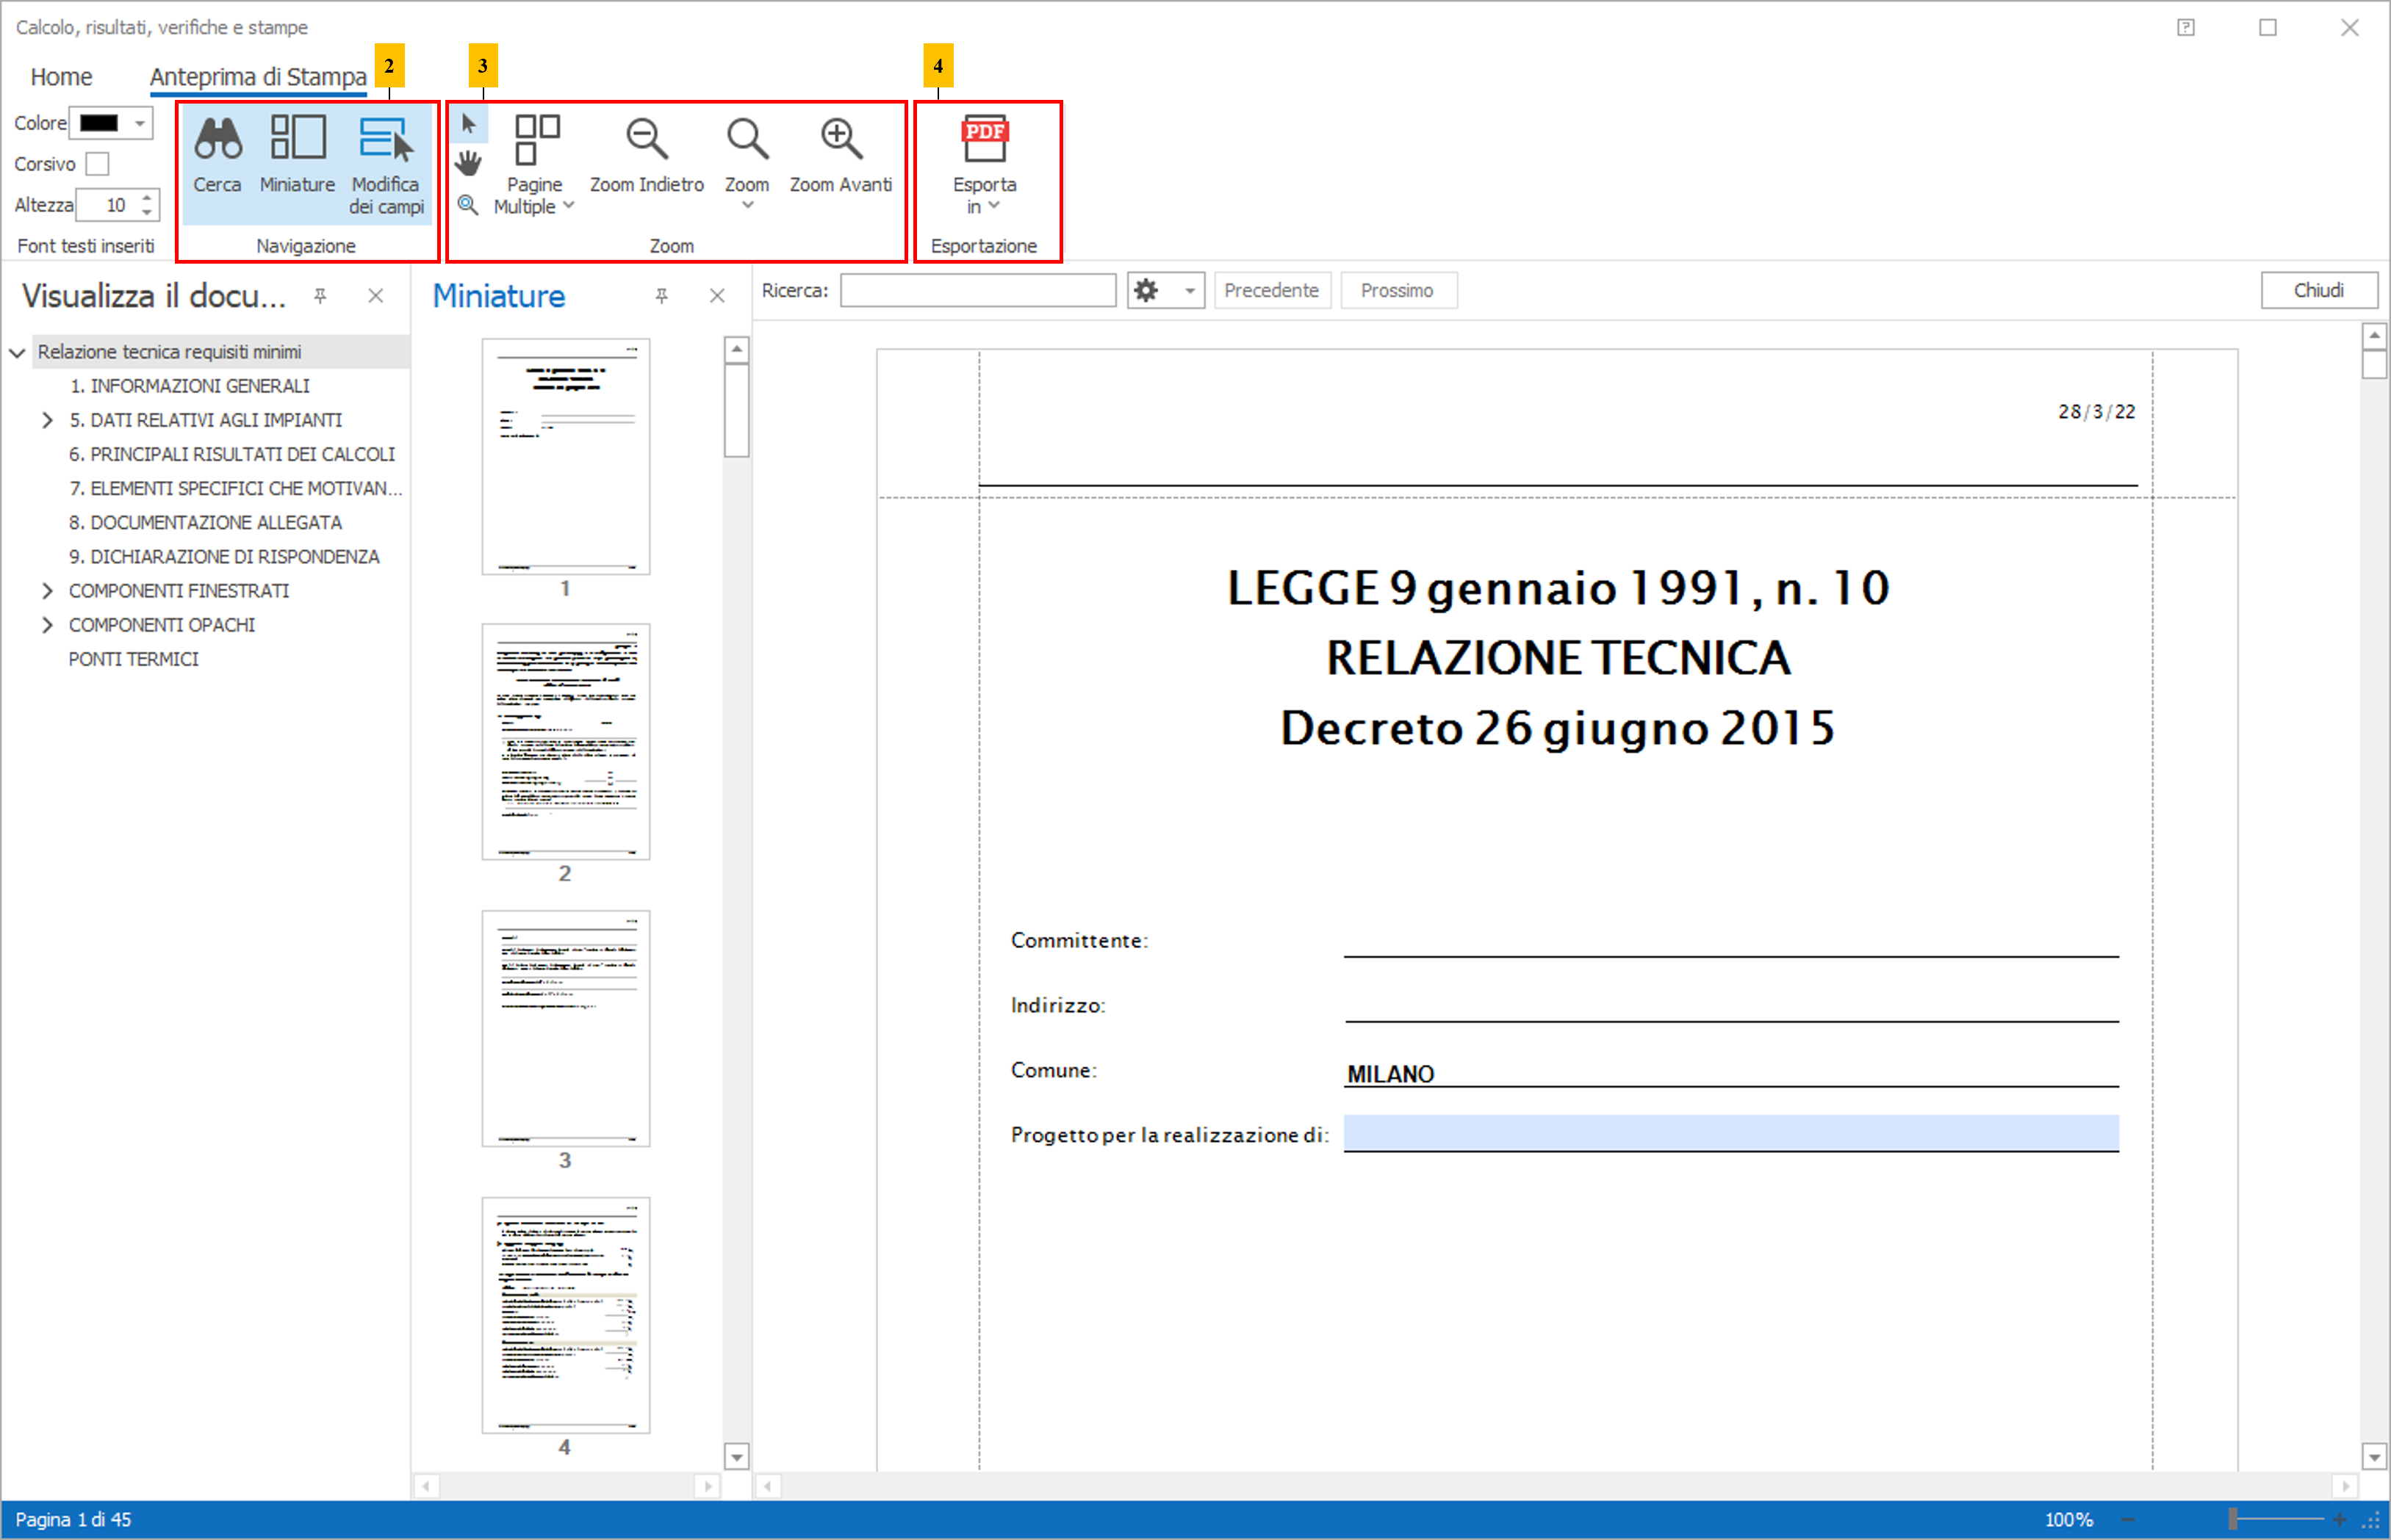2391x1540 pixels.
Task: Open 6. PRINCIPALI RISULTATI DEI CALCOLI
Action: [x=232, y=454]
